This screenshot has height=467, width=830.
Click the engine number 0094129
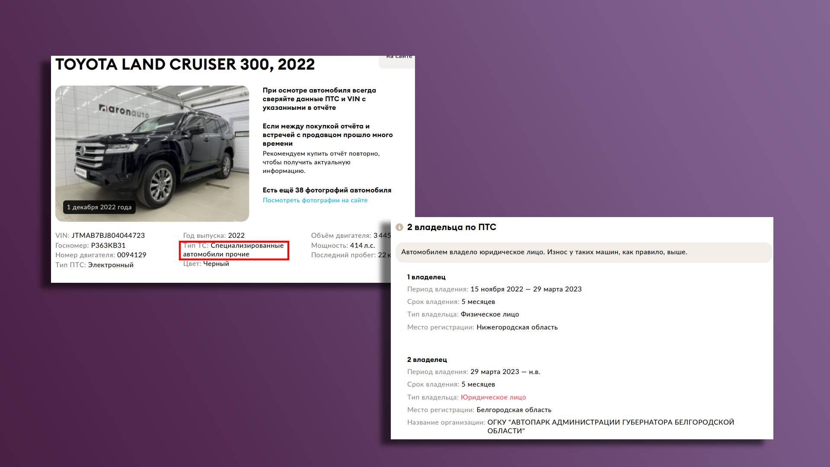tap(131, 255)
